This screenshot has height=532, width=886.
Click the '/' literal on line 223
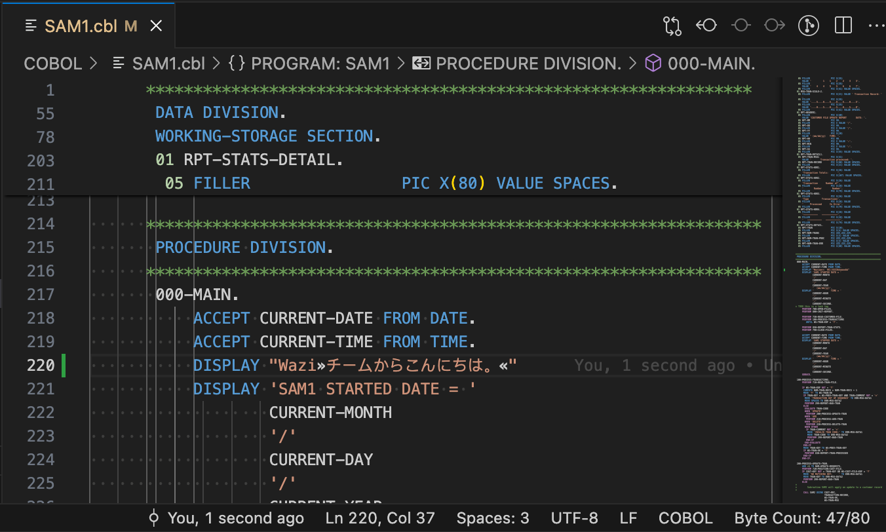point(283,436)
